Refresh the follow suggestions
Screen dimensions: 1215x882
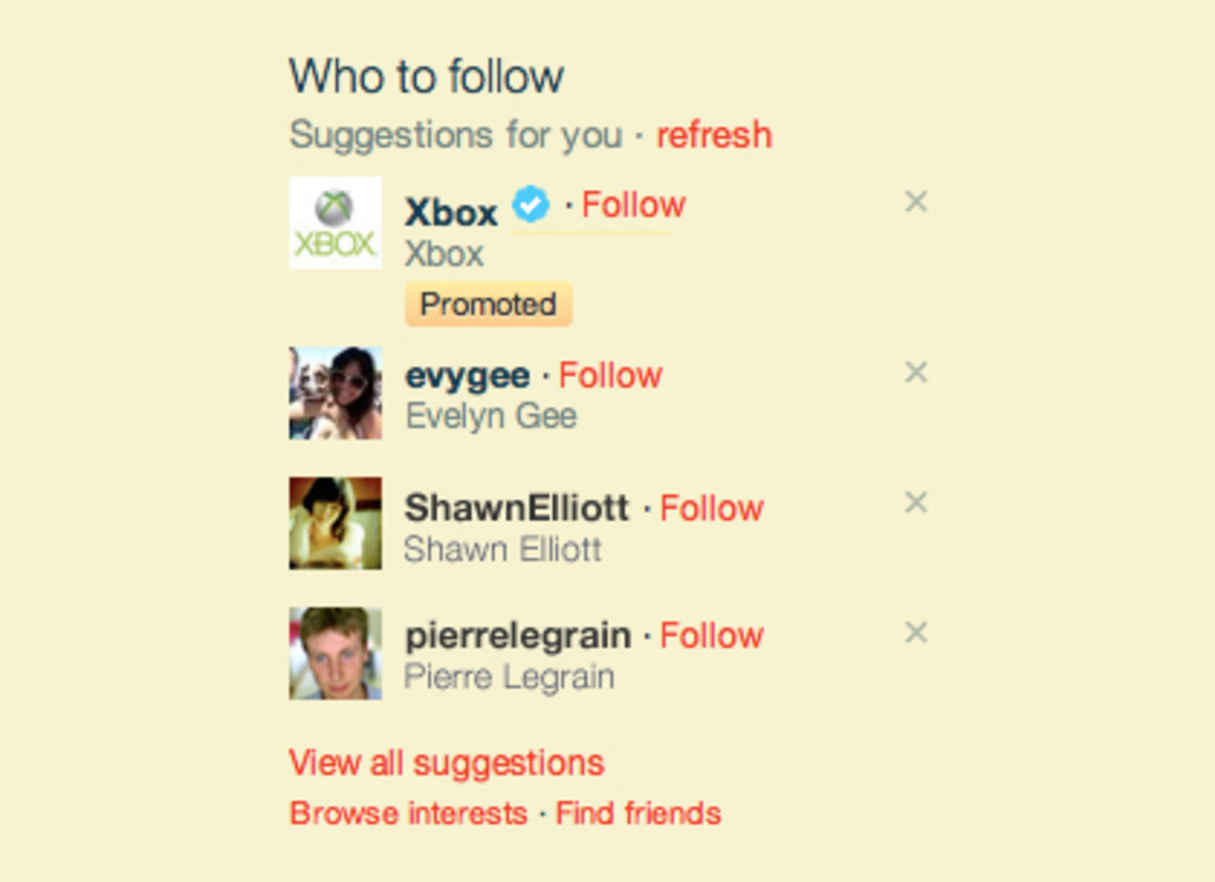coord(714,135)
